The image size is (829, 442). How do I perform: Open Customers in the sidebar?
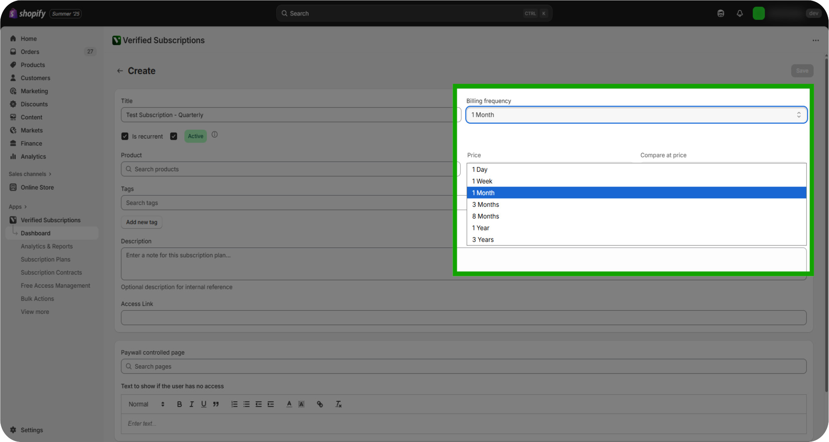35,78
